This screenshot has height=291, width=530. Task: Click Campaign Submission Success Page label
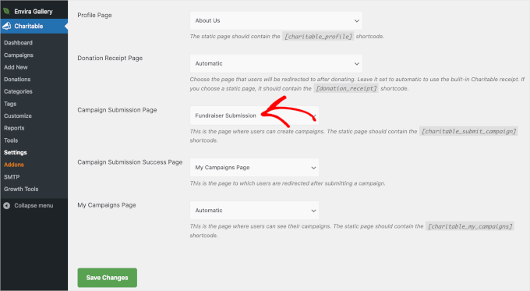[130, 162]
